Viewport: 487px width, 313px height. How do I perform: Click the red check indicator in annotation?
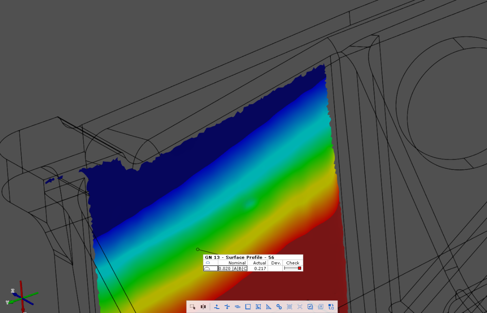point(300,268)
